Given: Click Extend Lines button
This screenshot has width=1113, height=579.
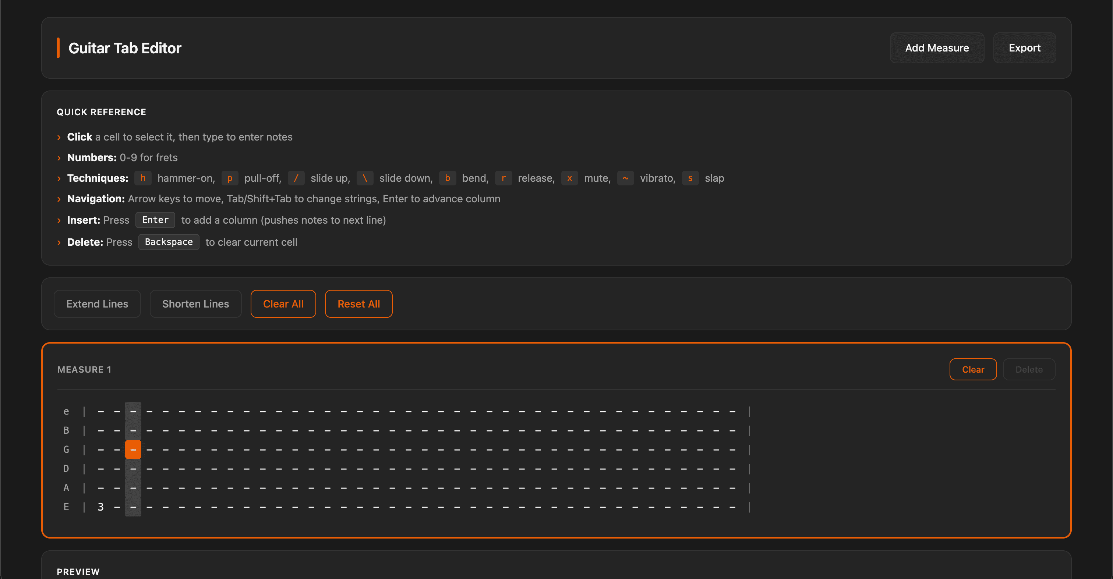Looking at the screenshot, I should [97, 304].
